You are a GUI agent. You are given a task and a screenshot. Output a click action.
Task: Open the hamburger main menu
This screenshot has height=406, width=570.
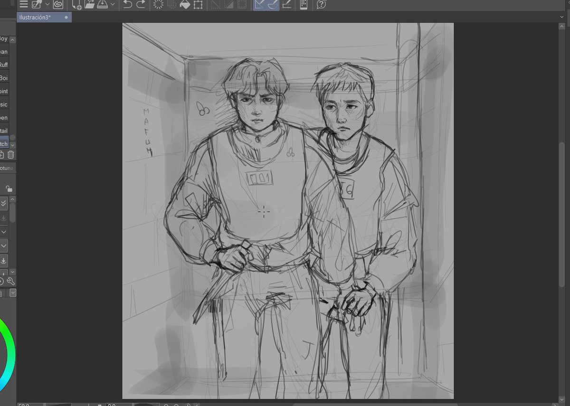[23, 5]
